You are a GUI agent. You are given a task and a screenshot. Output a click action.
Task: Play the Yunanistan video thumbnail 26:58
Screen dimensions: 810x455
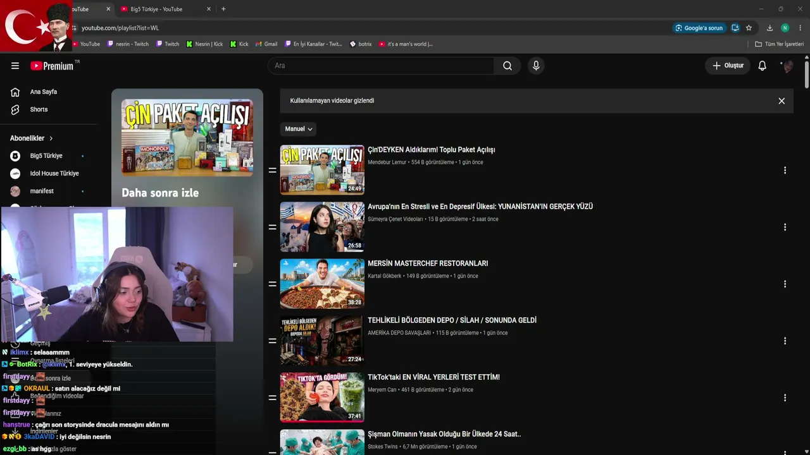coord(322,227)
